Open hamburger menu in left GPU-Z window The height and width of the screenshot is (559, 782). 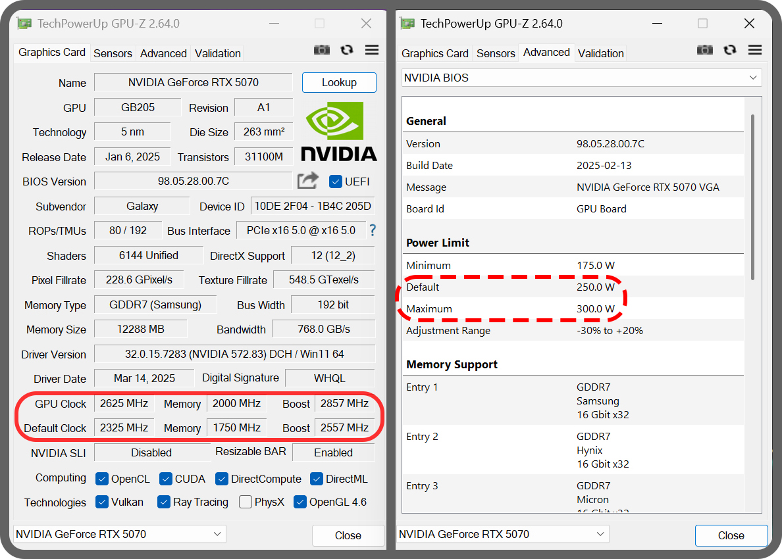tap(371, 50)
